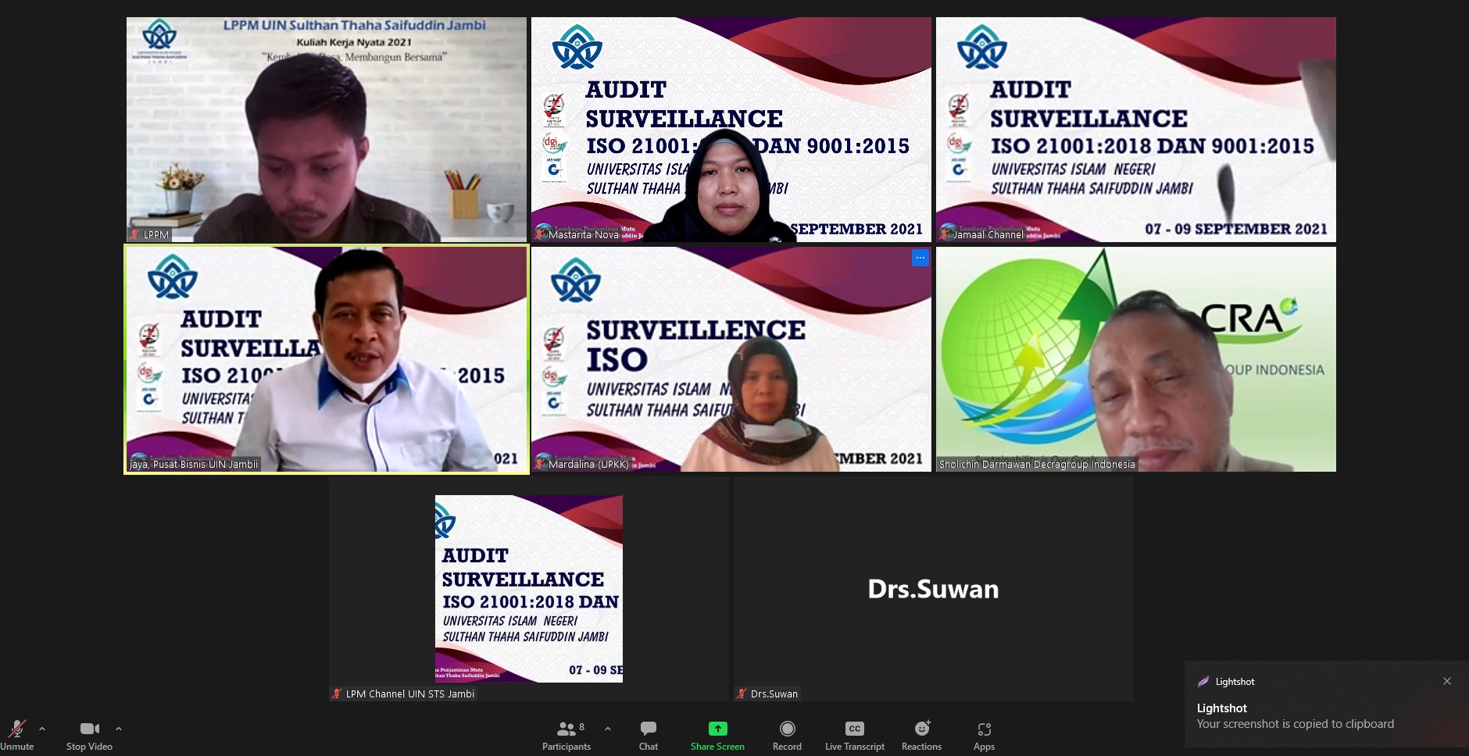This screenshot has height=756, width=1469.
Task: Click the Lightshot clipboard notification message
Action: [x=1295, y=724]
